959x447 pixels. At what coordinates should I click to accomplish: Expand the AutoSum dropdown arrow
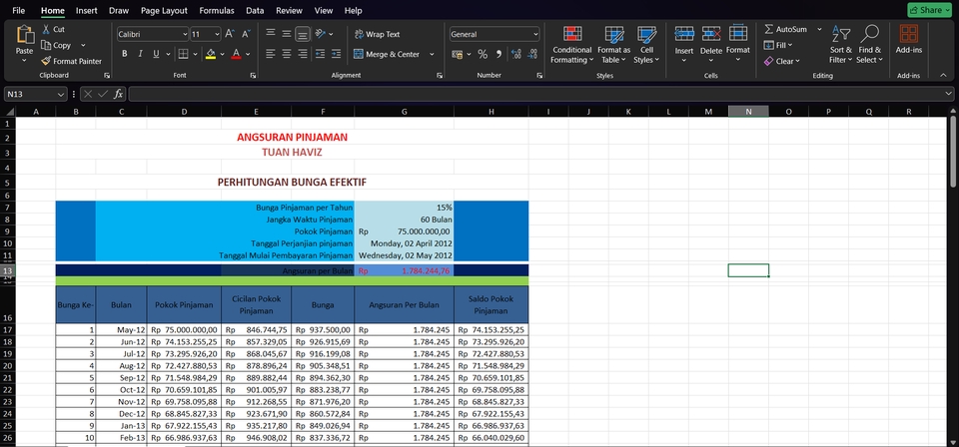point(819,29)
